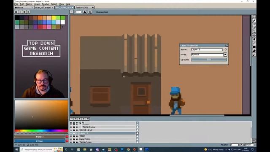The height and width of the screenshot is (152, 270).
Task: Click the layer Name input field
Action: pos(207,49)
